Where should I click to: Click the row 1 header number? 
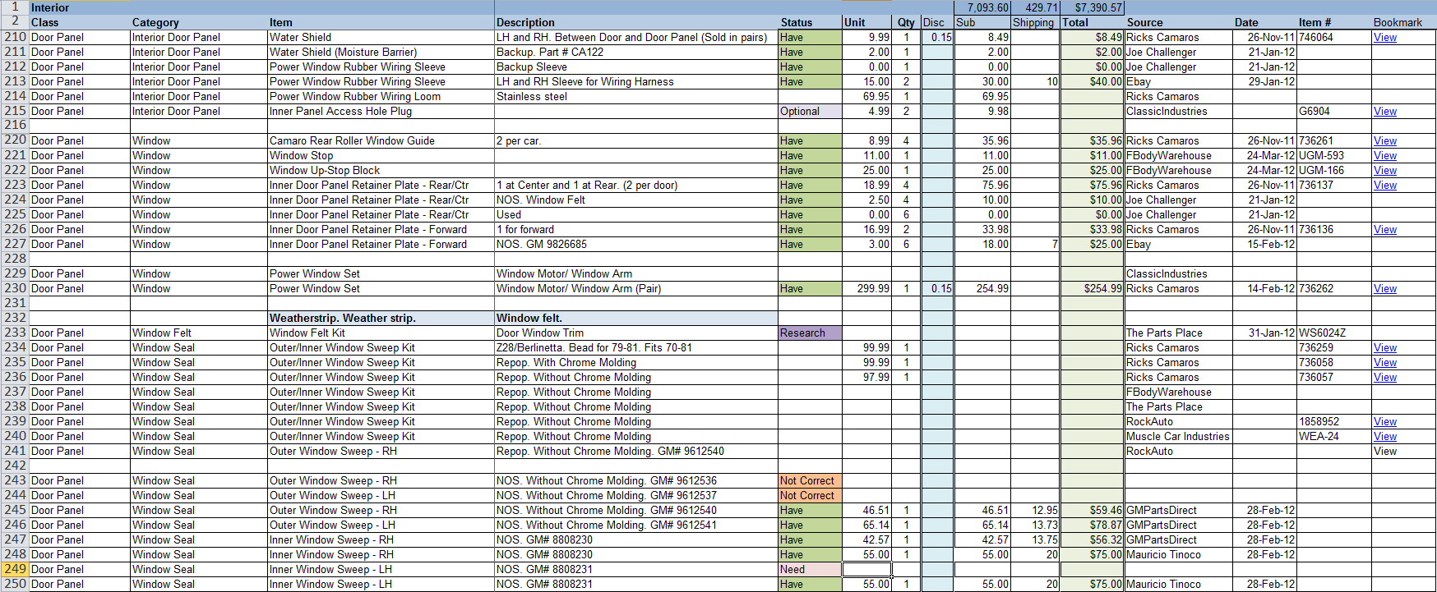tap(15, 7)
